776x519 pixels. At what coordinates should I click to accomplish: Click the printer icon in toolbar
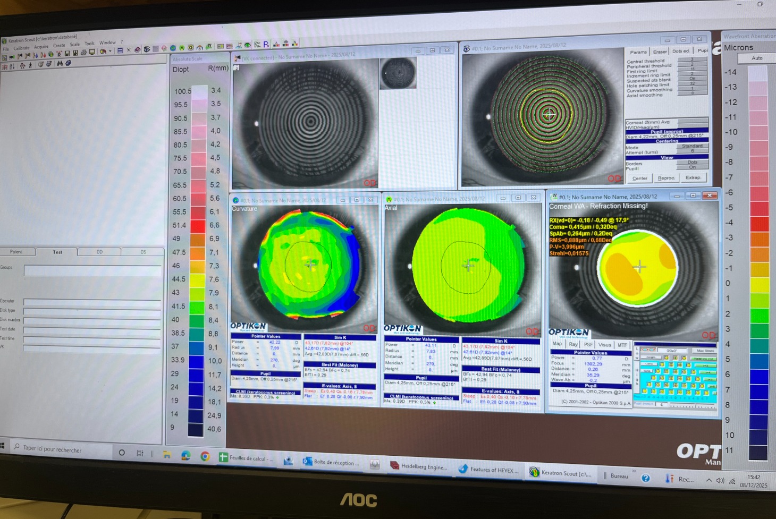pos(83,53)
